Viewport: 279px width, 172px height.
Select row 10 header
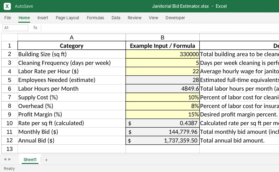pos(9,123)
